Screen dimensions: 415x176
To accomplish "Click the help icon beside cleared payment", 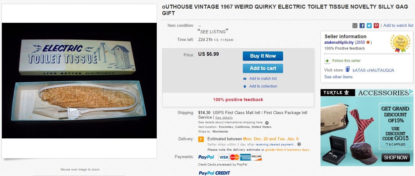I will pos(299,144).
